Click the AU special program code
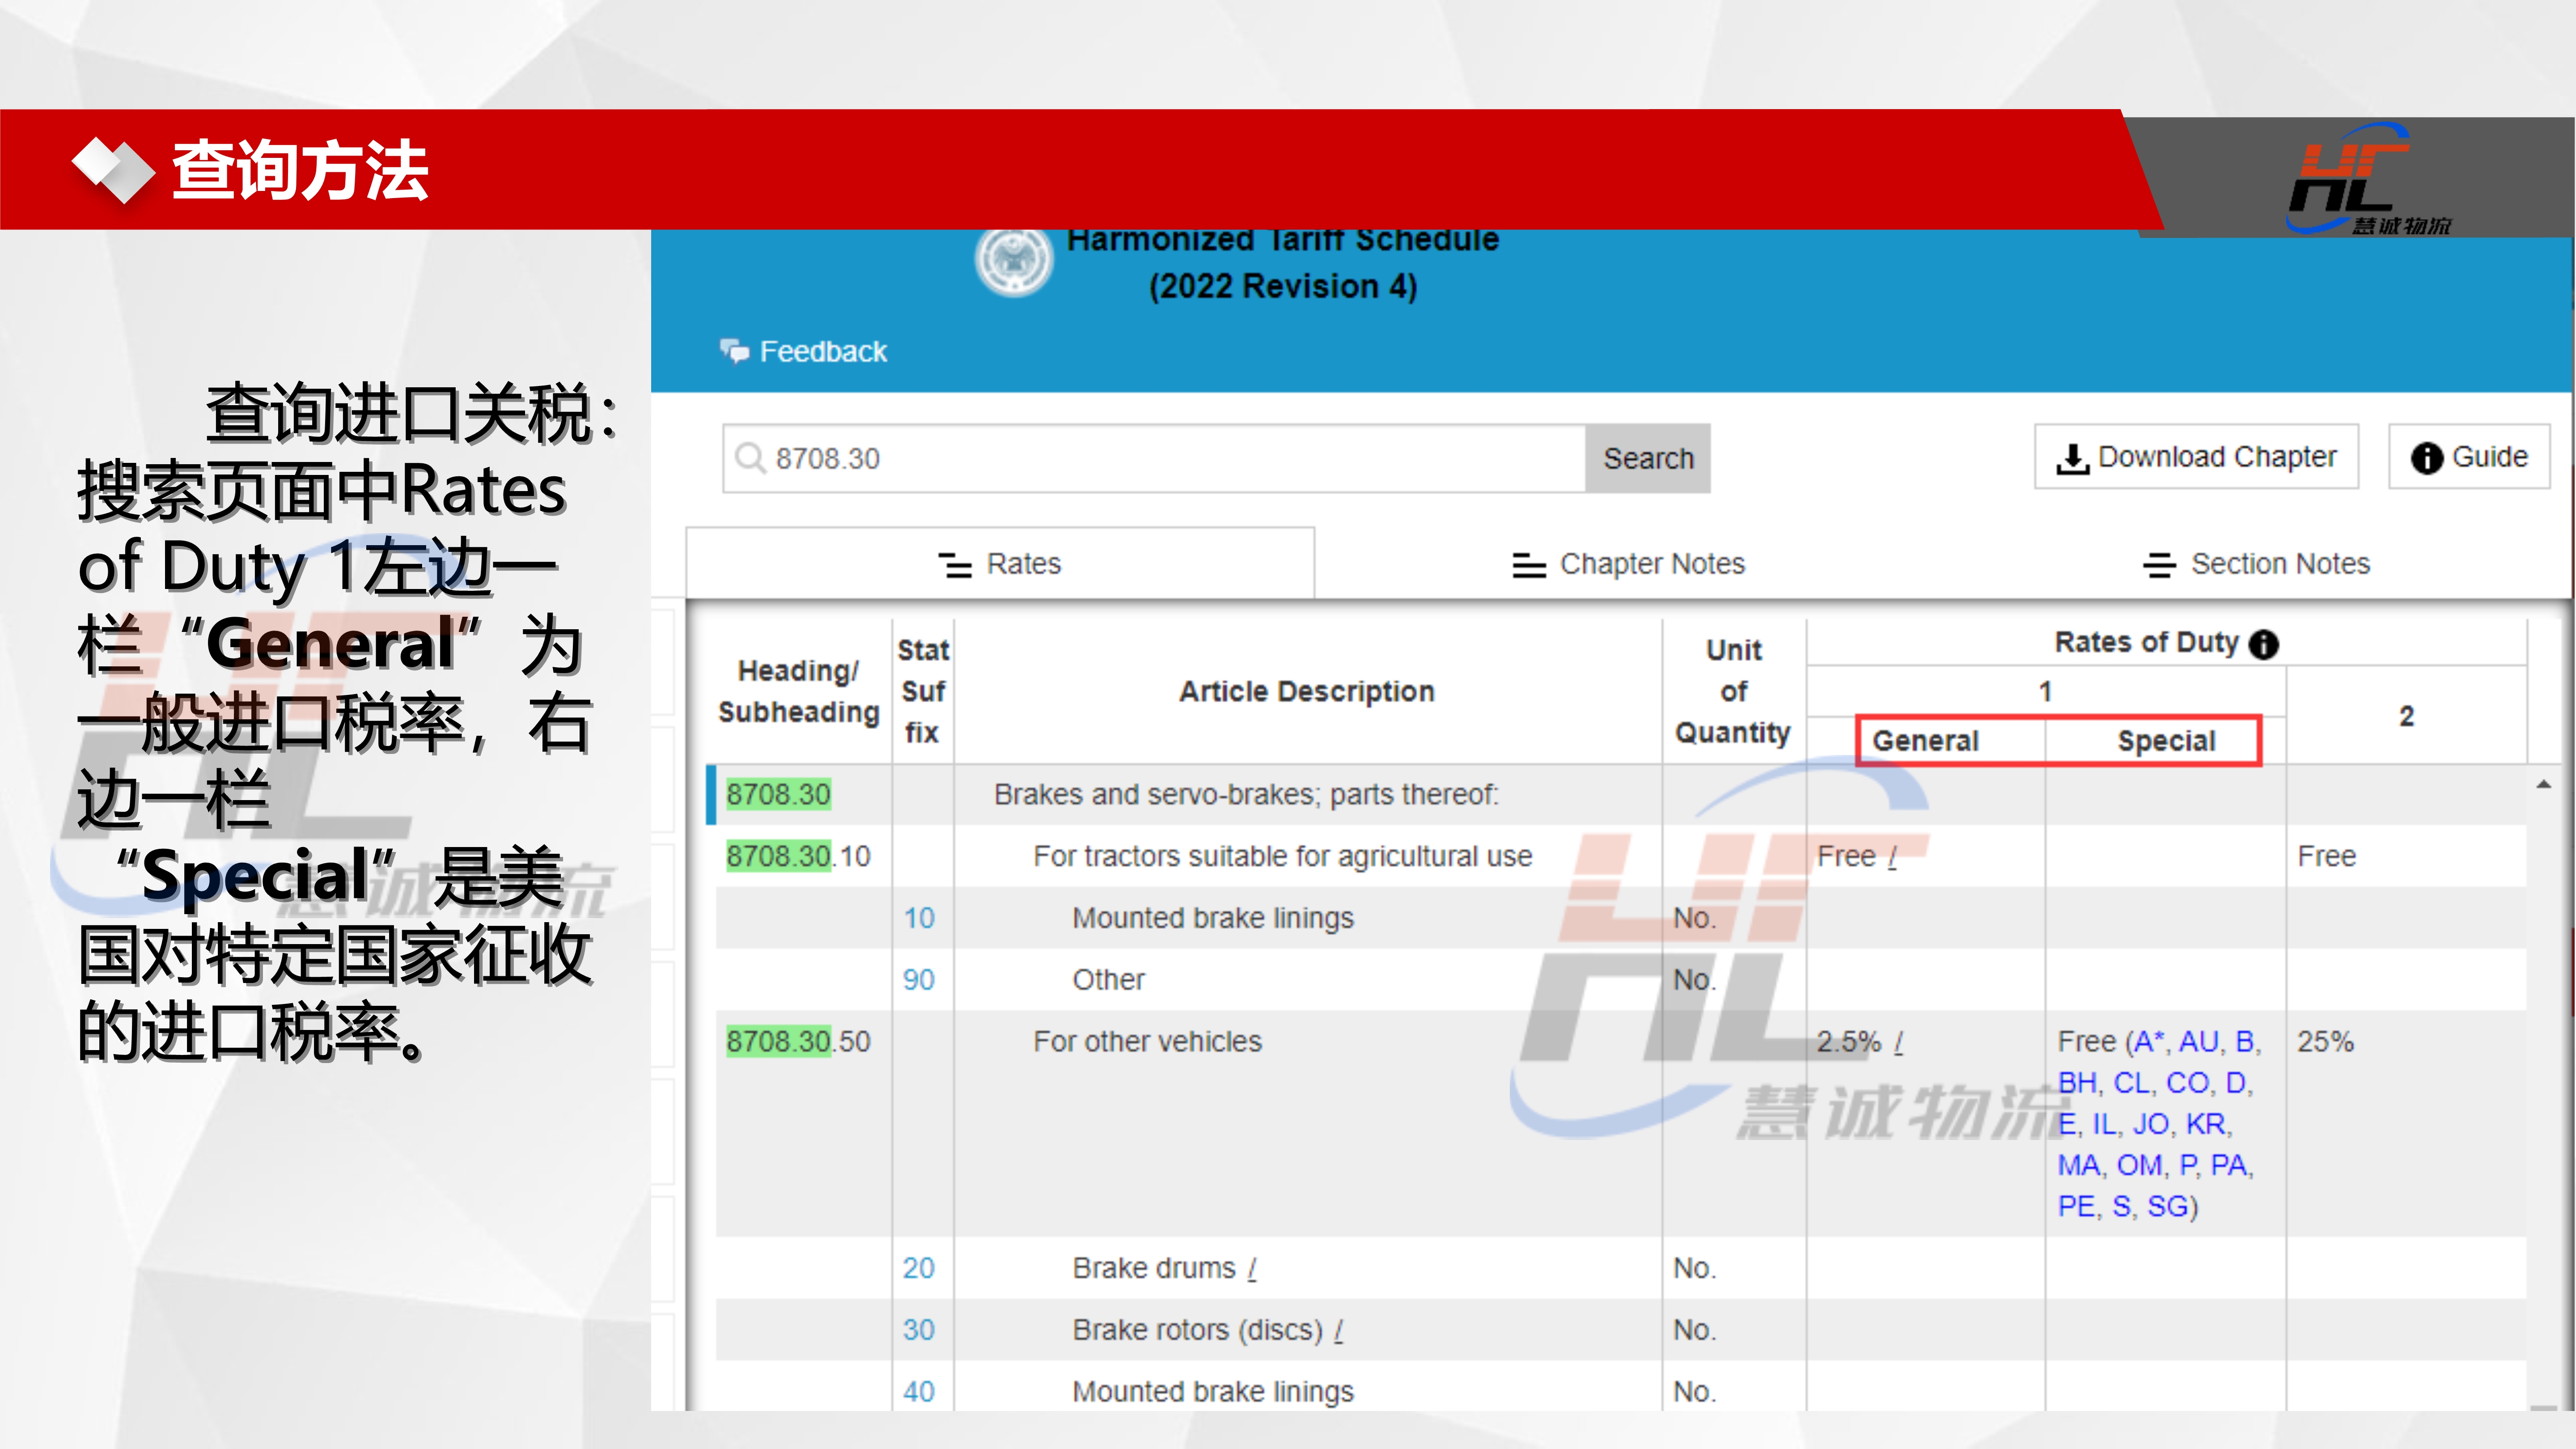Screen dimensions: 2576x1449 tap(2199, 1041)
